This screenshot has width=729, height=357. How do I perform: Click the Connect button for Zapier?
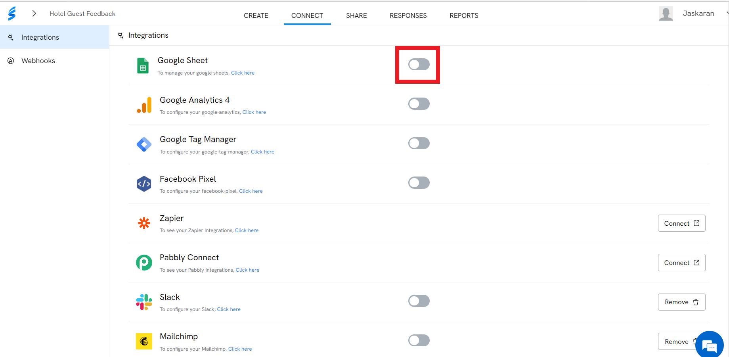pyautogui.click(x=682, y=223)
